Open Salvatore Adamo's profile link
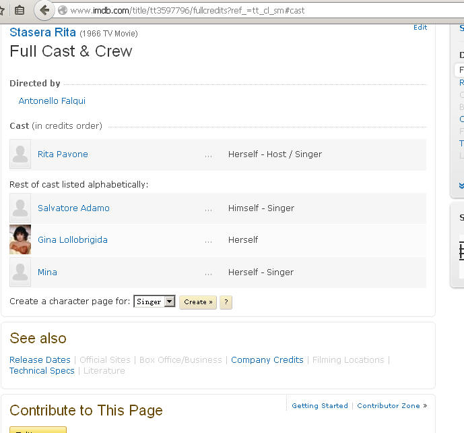This screenshot has width=464, height=433. (x=73, y=208)
